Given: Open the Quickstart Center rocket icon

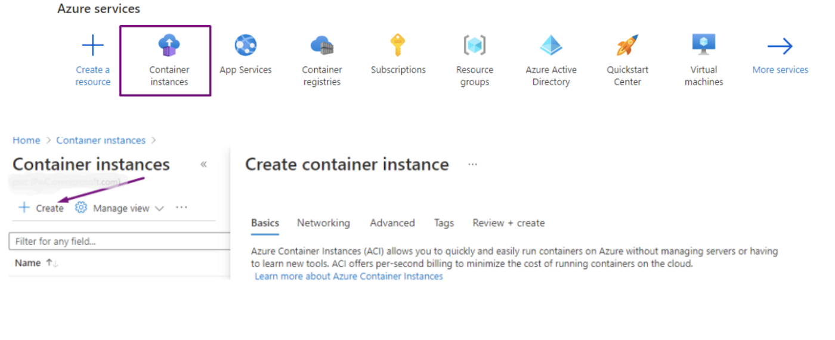Looking at the screenshot, I should (627, 45).
